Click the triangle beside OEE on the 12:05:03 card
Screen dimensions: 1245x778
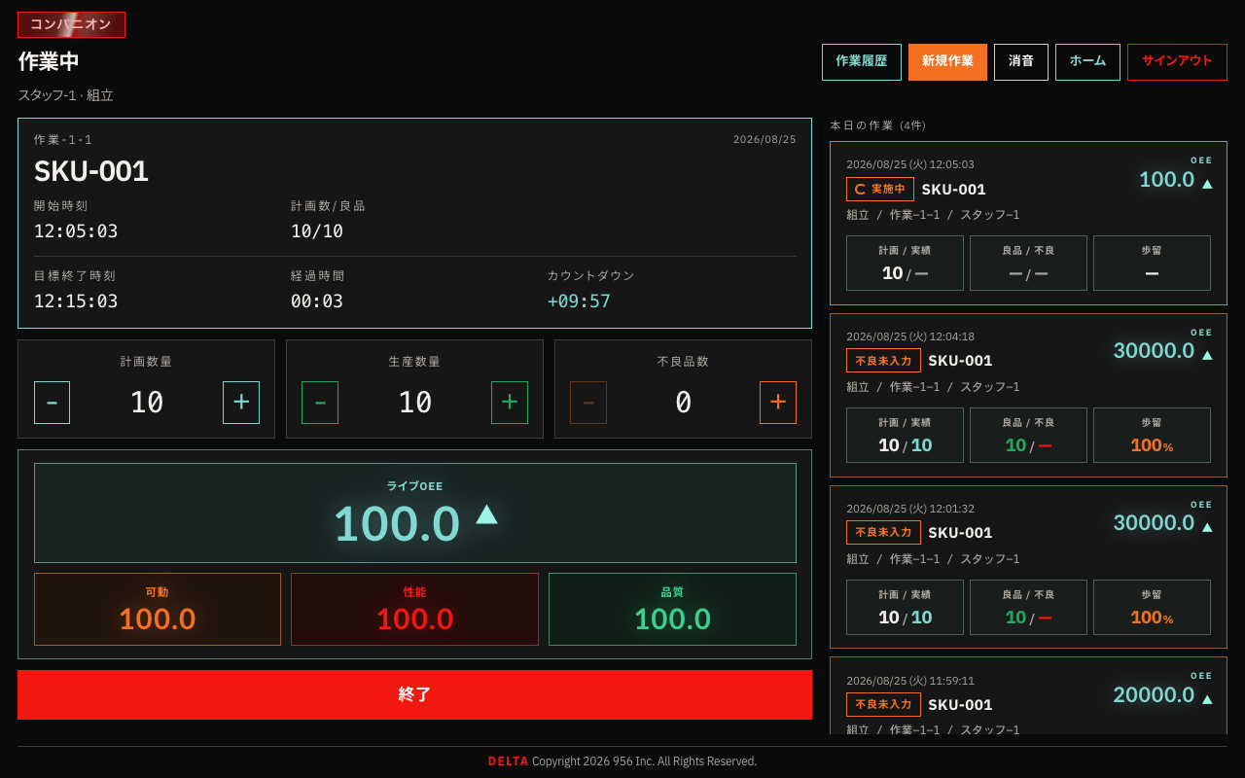coord(1207,184)
